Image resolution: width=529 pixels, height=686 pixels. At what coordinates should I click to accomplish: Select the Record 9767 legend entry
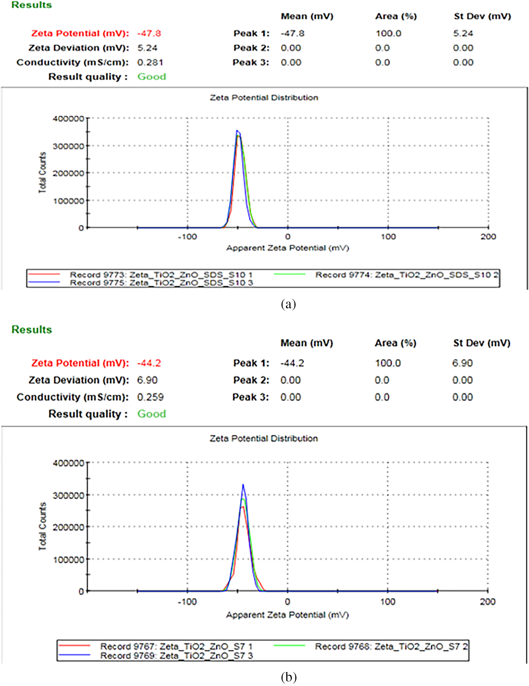[x=176, y=646]
